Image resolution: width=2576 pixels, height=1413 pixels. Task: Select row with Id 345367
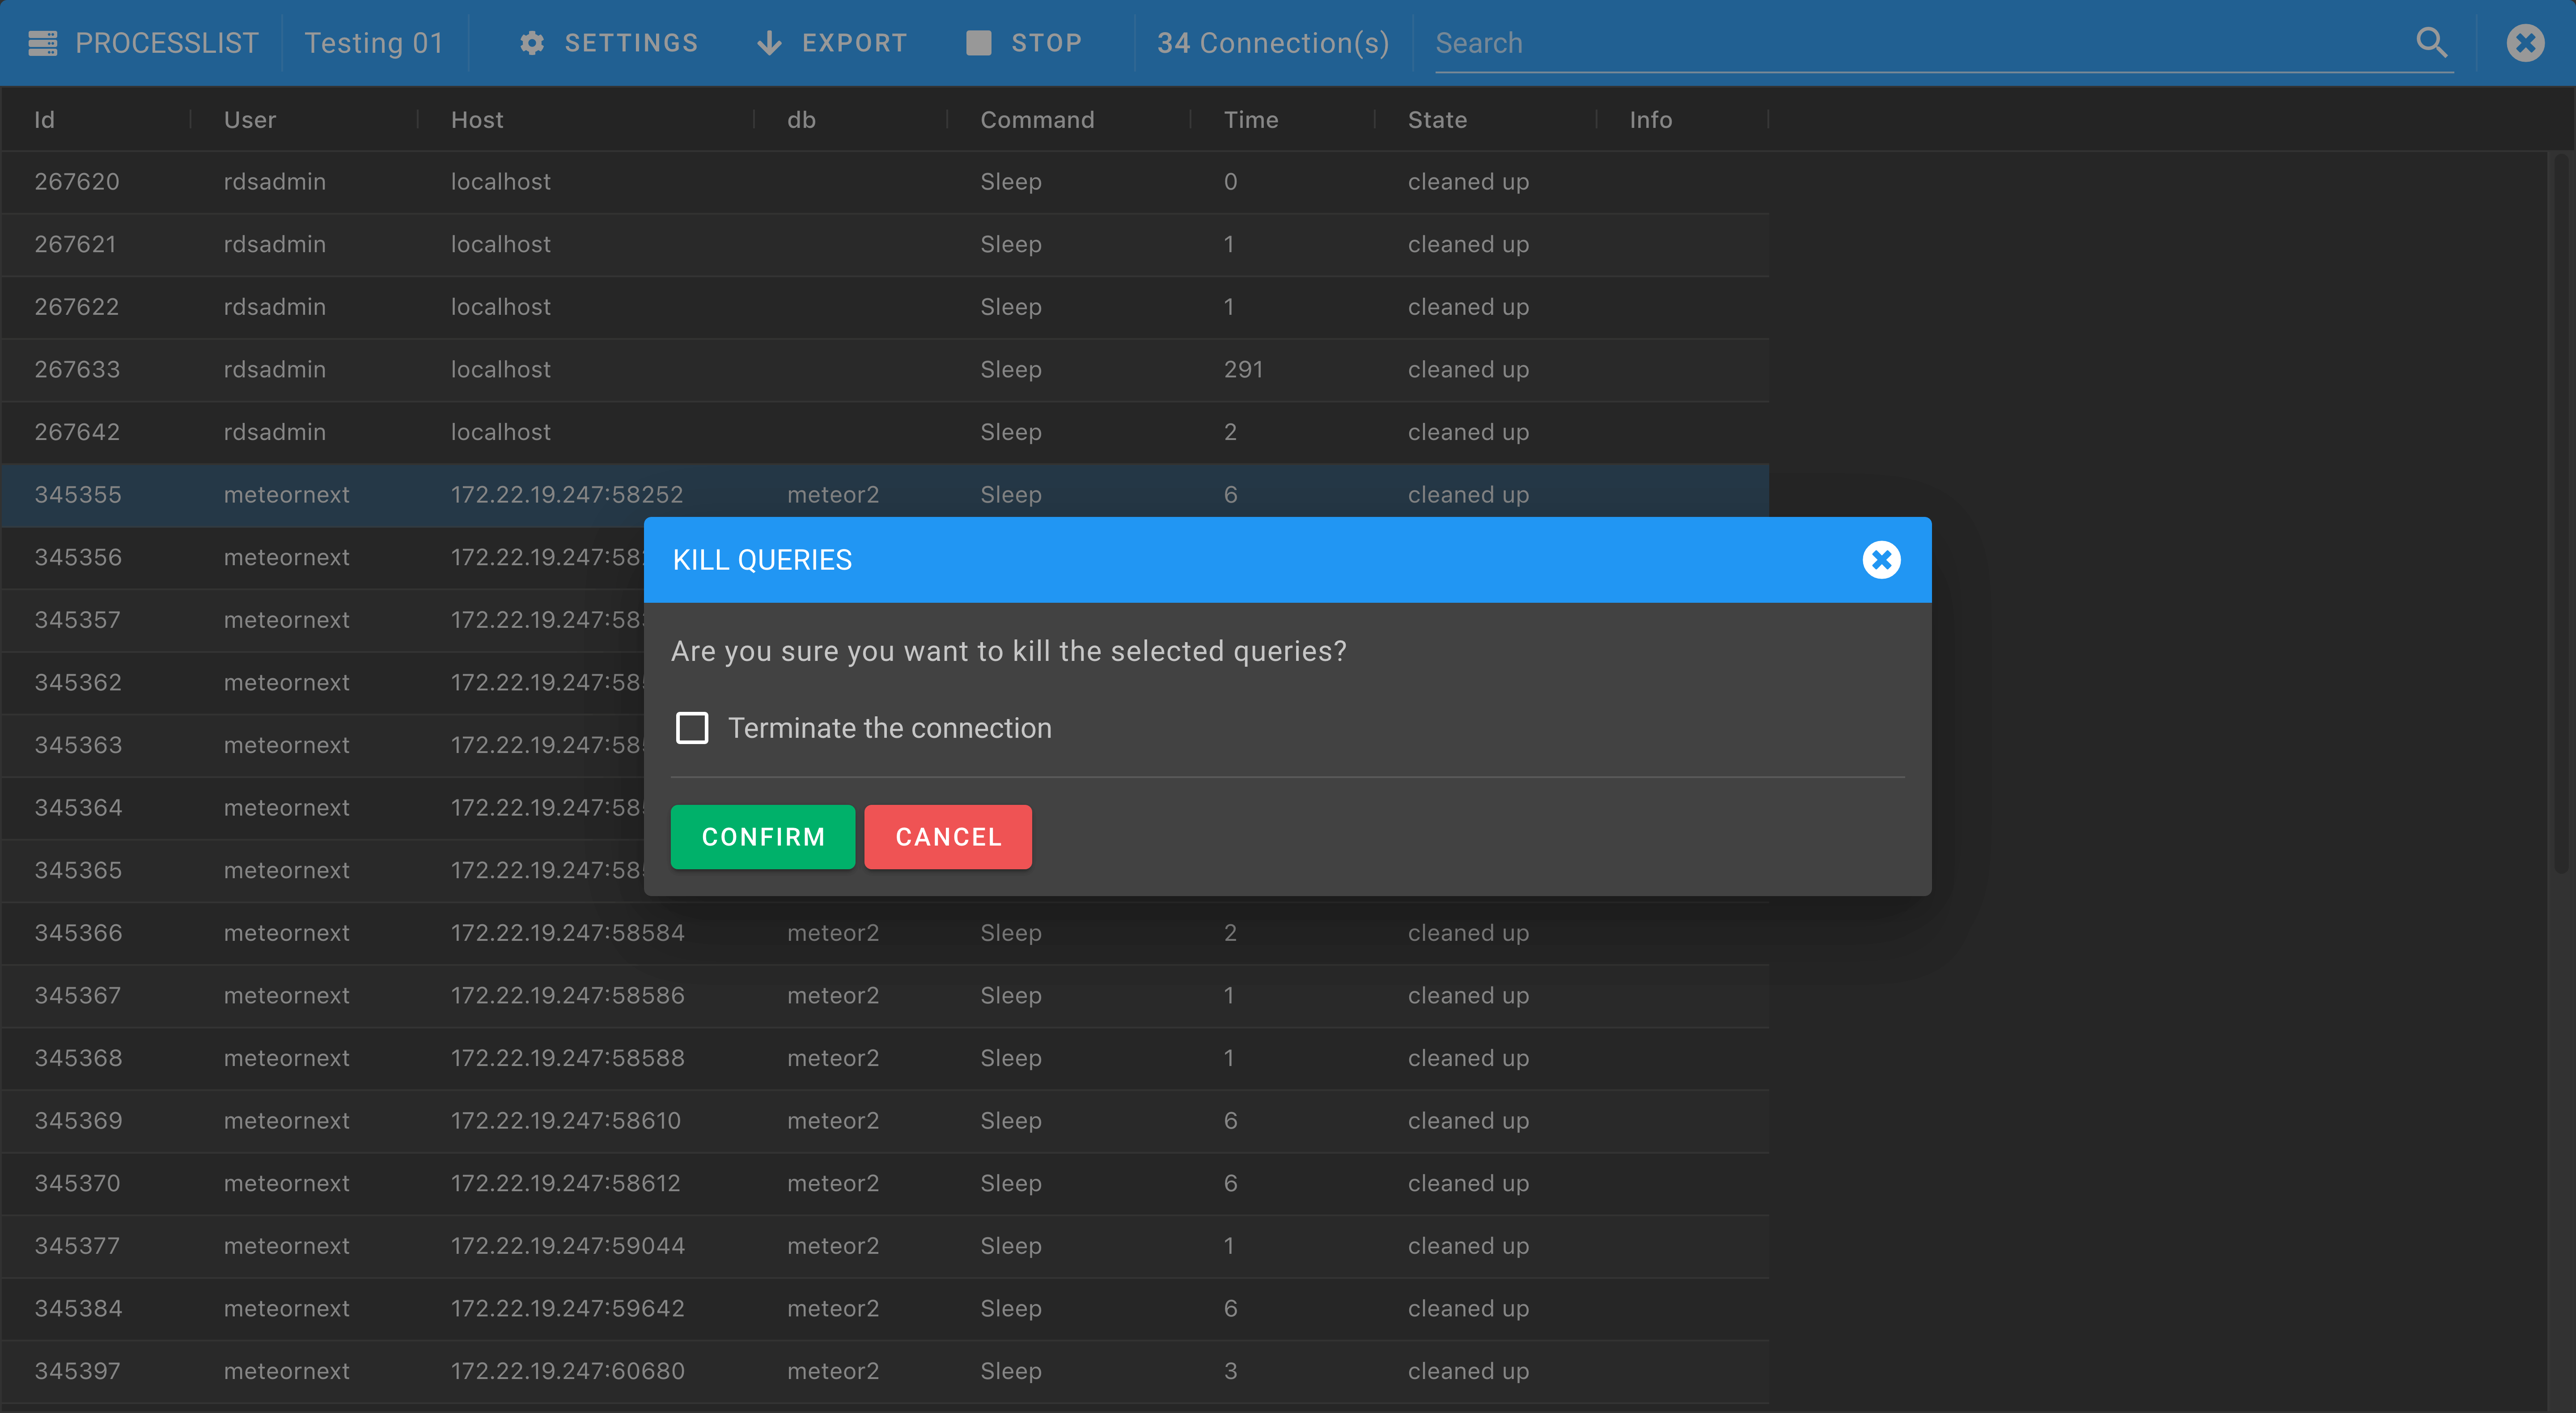[x=885, y=996]
